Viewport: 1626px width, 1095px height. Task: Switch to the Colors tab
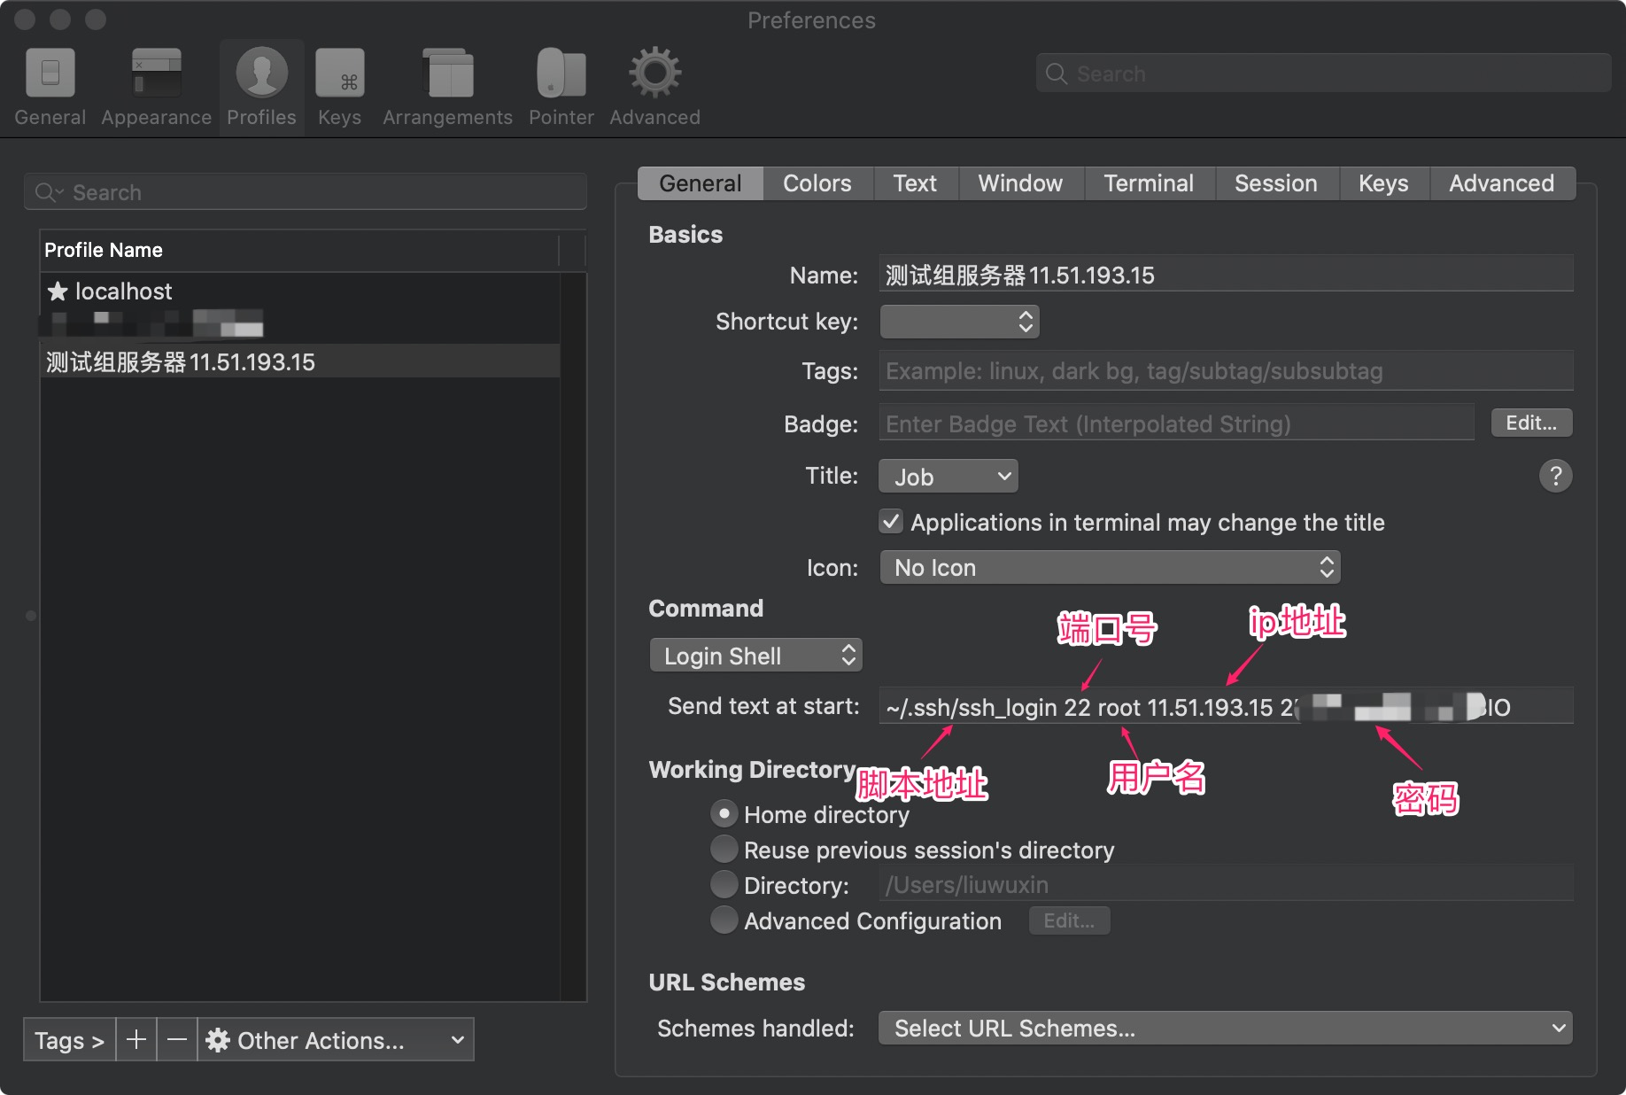click(x=817, y=183)
